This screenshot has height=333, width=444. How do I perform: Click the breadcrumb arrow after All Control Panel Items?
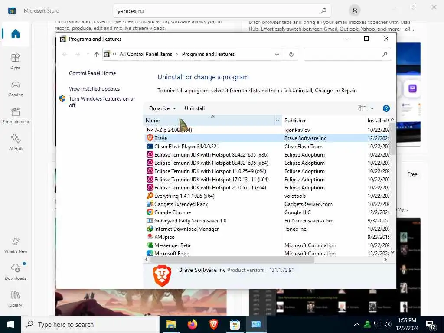(x=177, y=54)
